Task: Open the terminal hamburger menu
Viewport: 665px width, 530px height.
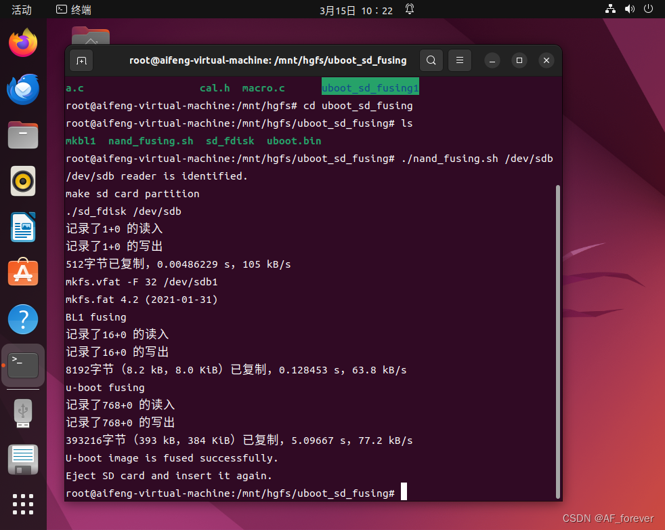Action: [x=460, y=60]
